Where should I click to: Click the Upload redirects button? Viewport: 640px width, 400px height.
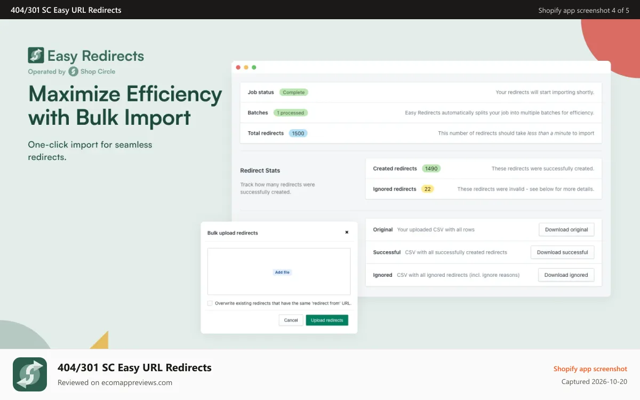[327, 320]
